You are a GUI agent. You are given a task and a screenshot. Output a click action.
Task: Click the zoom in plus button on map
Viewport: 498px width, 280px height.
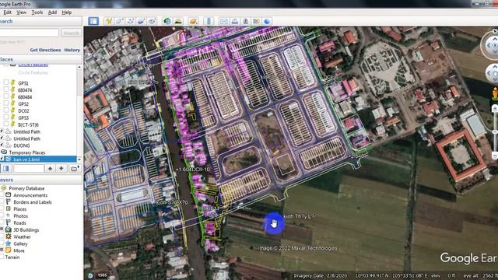495,109
